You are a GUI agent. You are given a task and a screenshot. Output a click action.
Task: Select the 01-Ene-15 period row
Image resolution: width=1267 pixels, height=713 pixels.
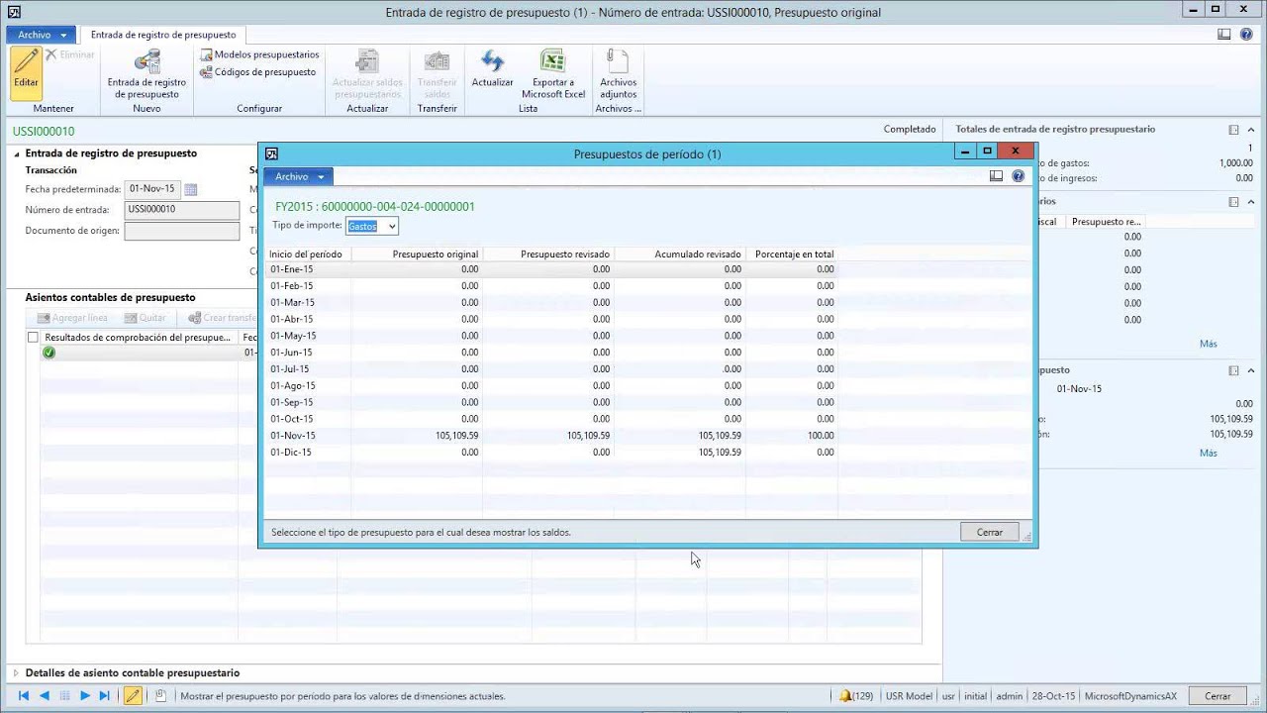[x=551, y=269]
